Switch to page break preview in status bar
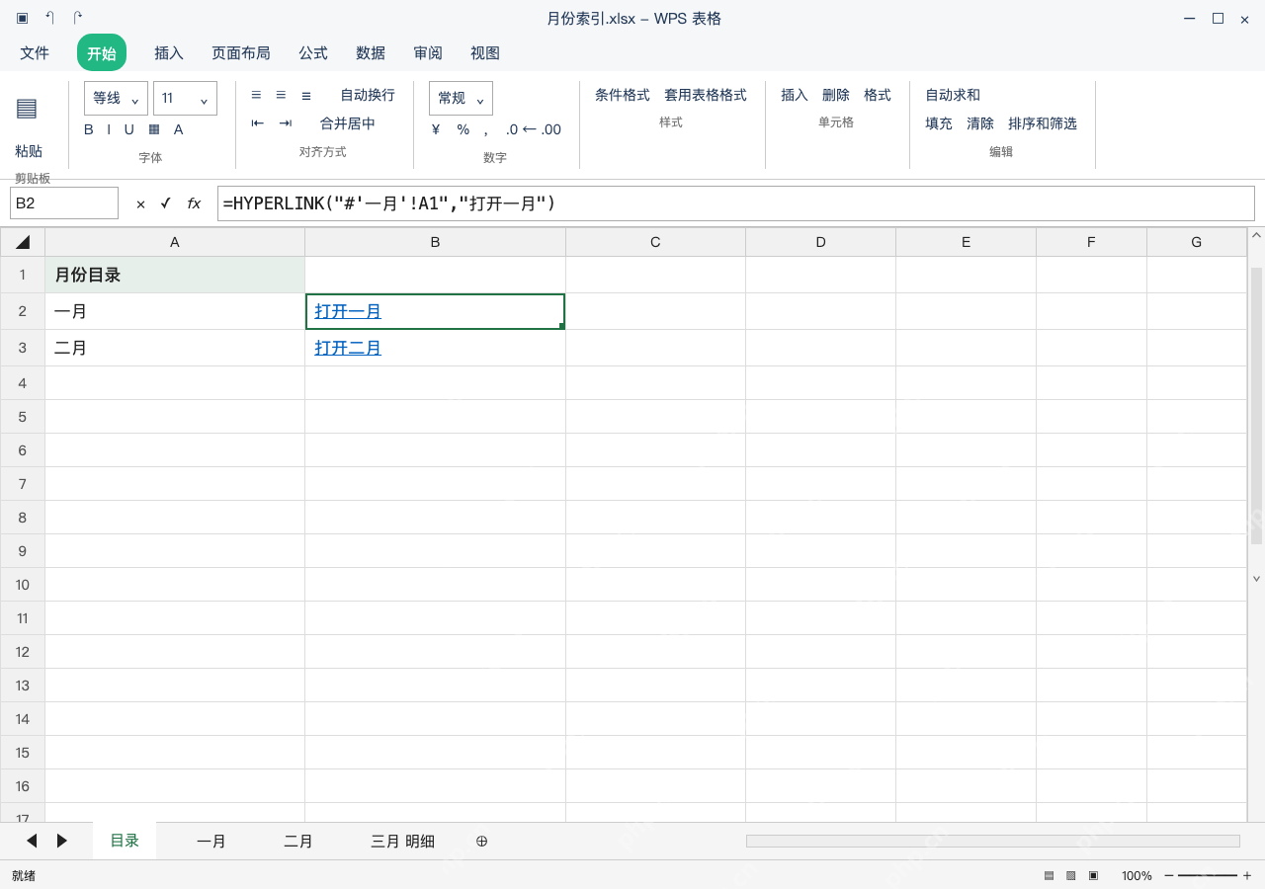 (1093, 875)
